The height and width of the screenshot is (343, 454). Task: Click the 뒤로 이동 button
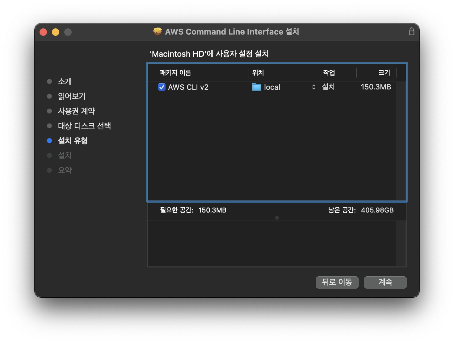click(337, 282)
